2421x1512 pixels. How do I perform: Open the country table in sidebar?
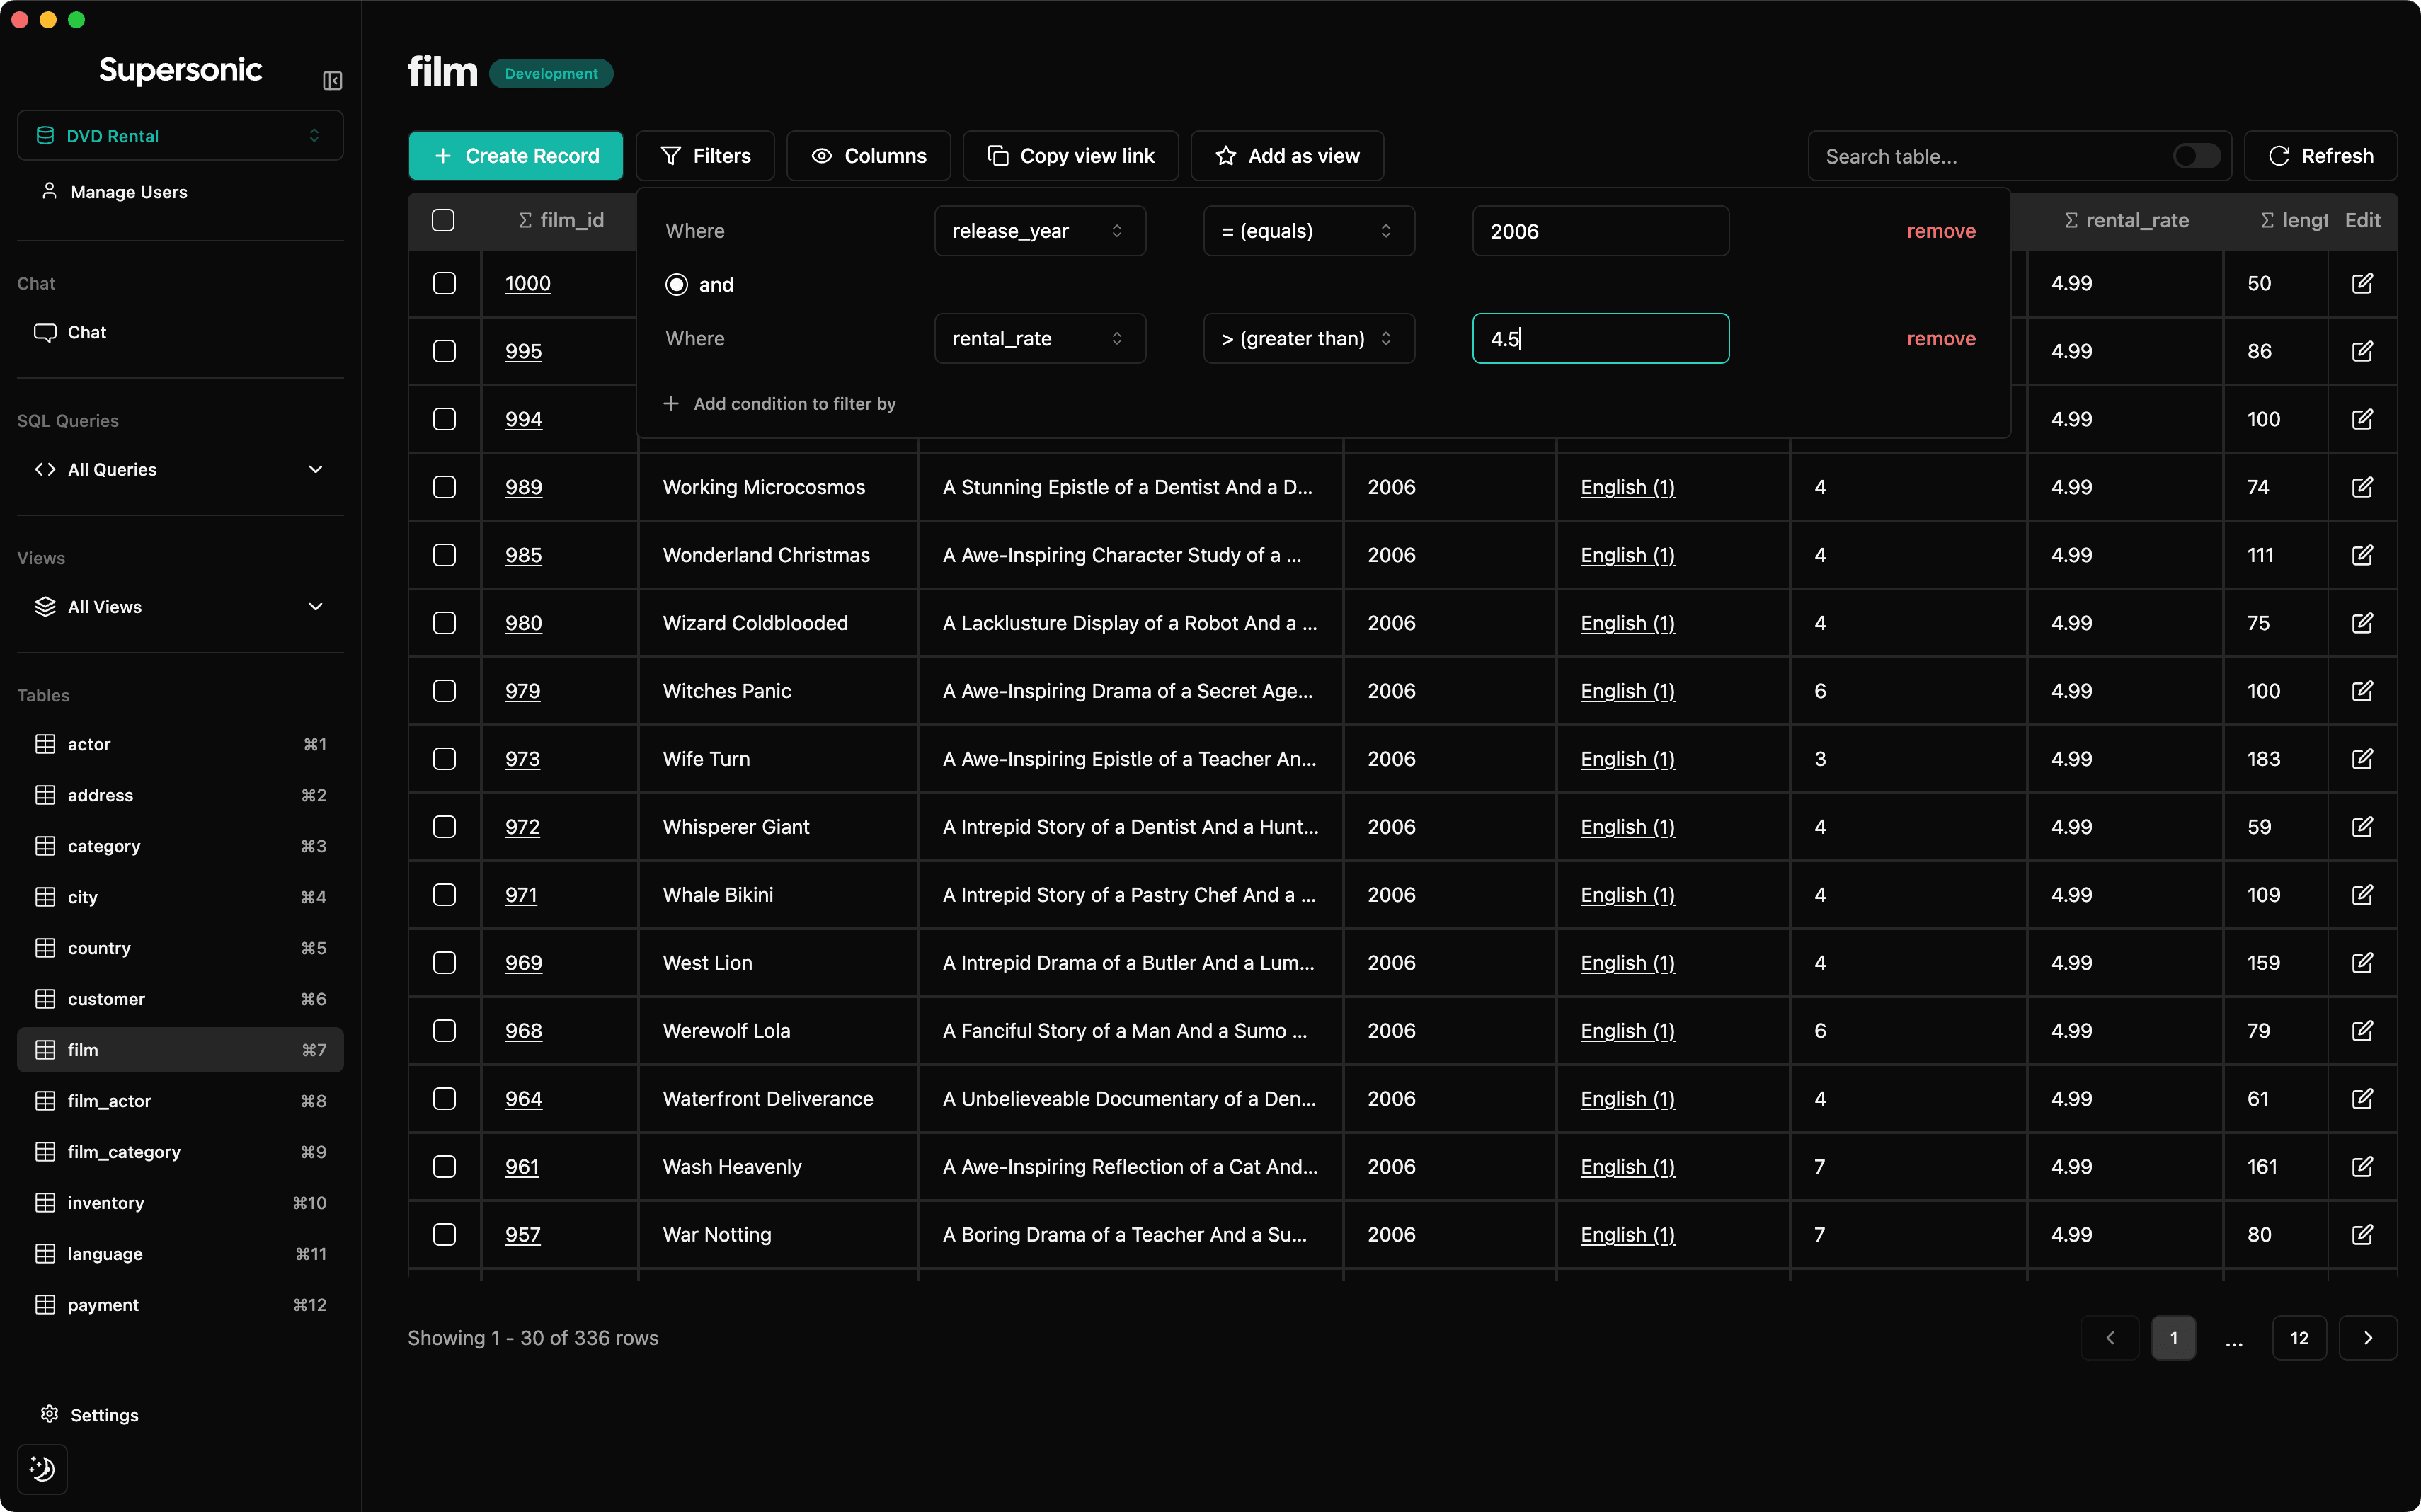tap(180, 948)
